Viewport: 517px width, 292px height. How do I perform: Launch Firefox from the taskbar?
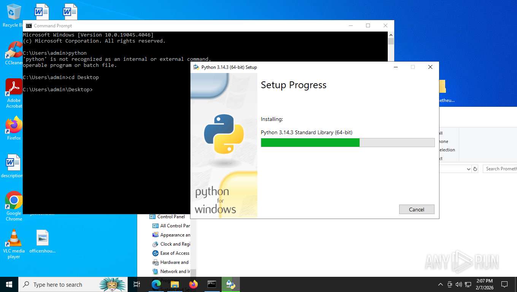click(193, 284)
